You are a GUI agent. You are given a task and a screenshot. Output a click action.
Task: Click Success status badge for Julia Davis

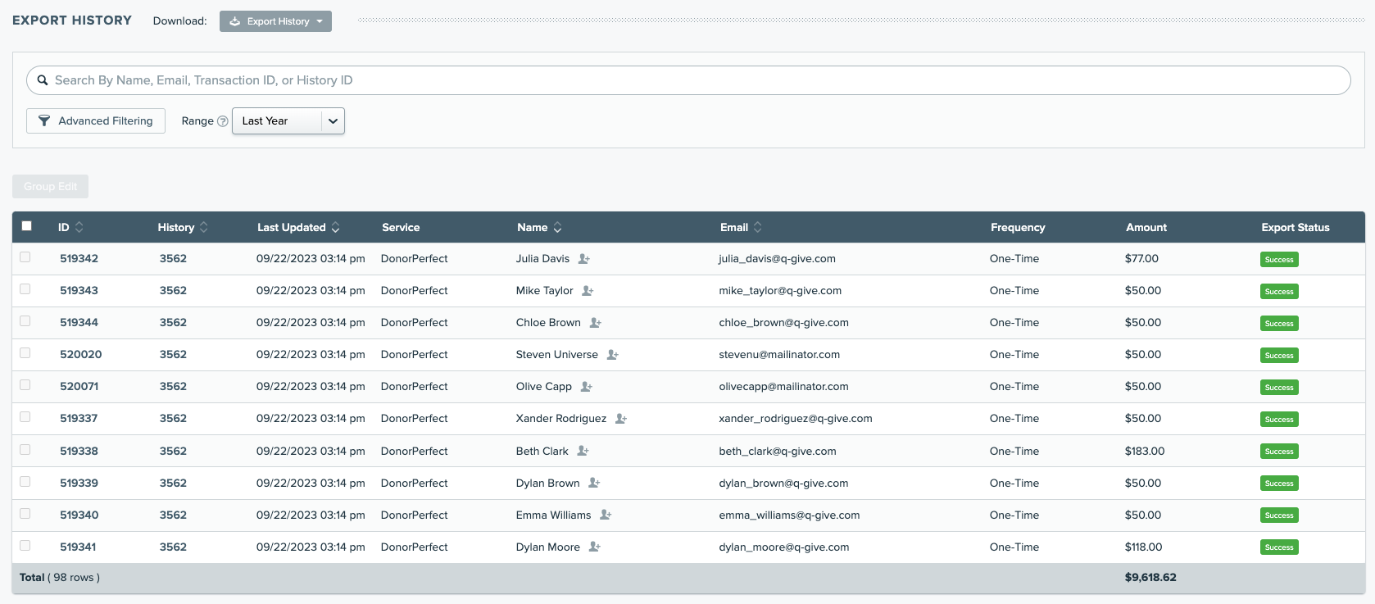(x=1279, y=260)
